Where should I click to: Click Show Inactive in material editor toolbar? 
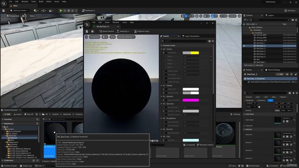(107, 31)
